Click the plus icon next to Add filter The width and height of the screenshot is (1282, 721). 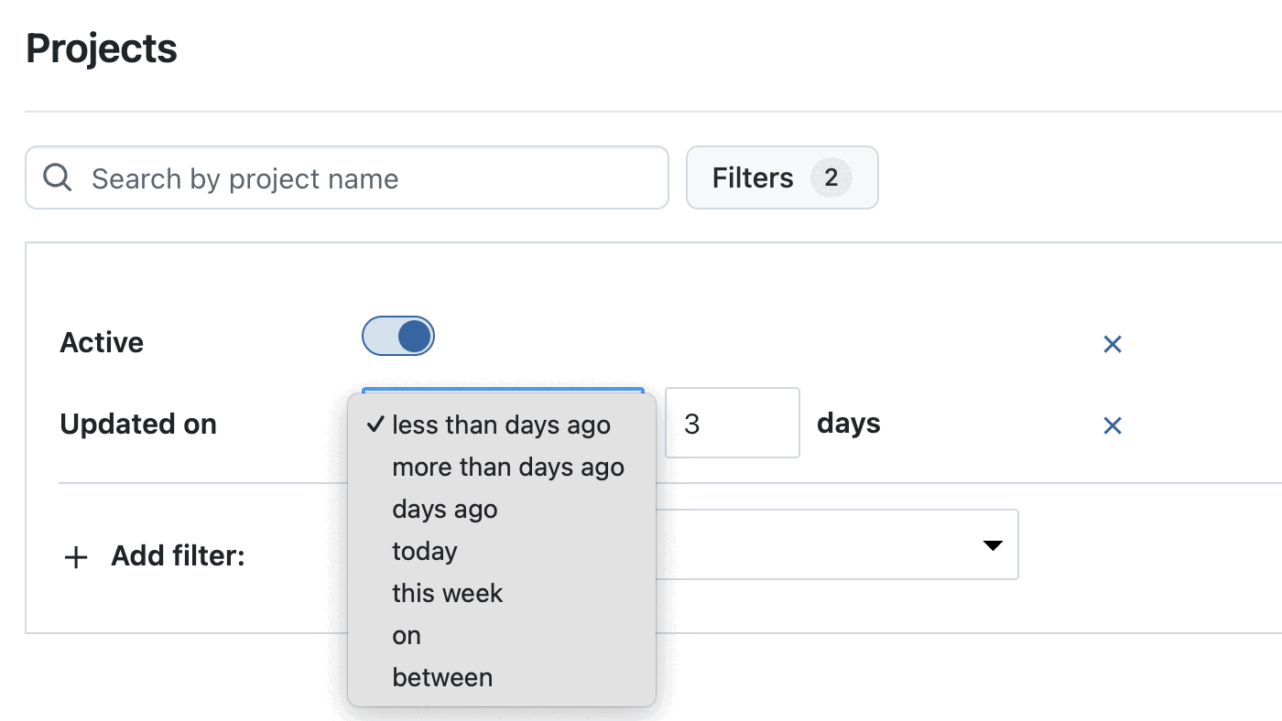pos(75,556)
